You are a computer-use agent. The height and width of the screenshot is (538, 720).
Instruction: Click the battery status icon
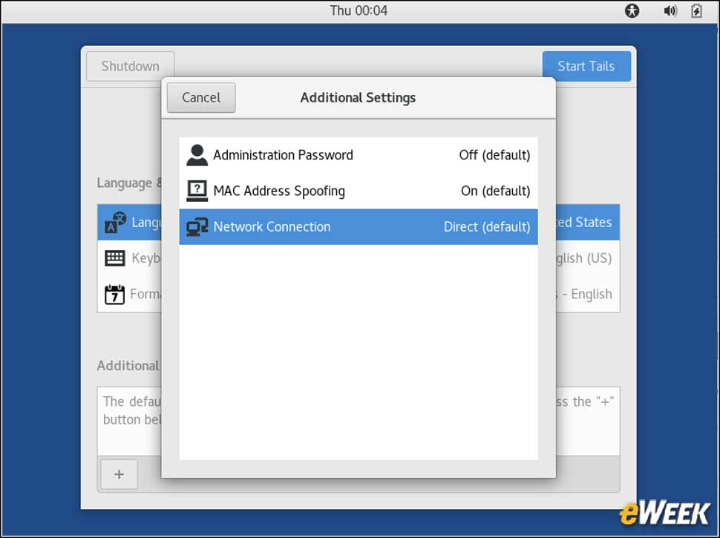tap(696, 10)
